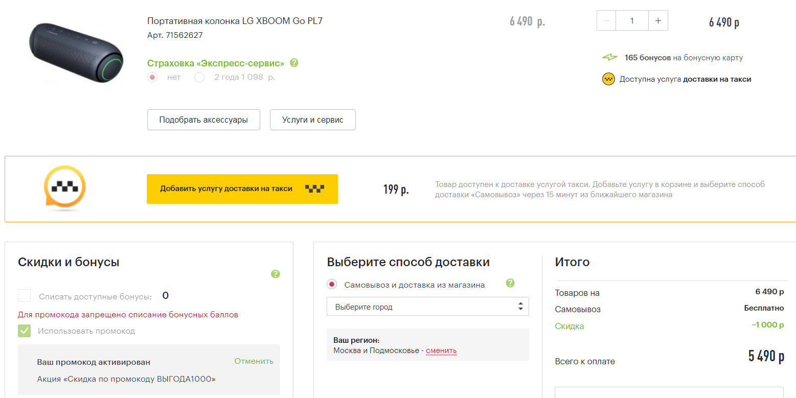Screen dimensions: 796x398
Task: Increase quantity with the plus button
Action: pyautogui.click(x=658, y=21)
